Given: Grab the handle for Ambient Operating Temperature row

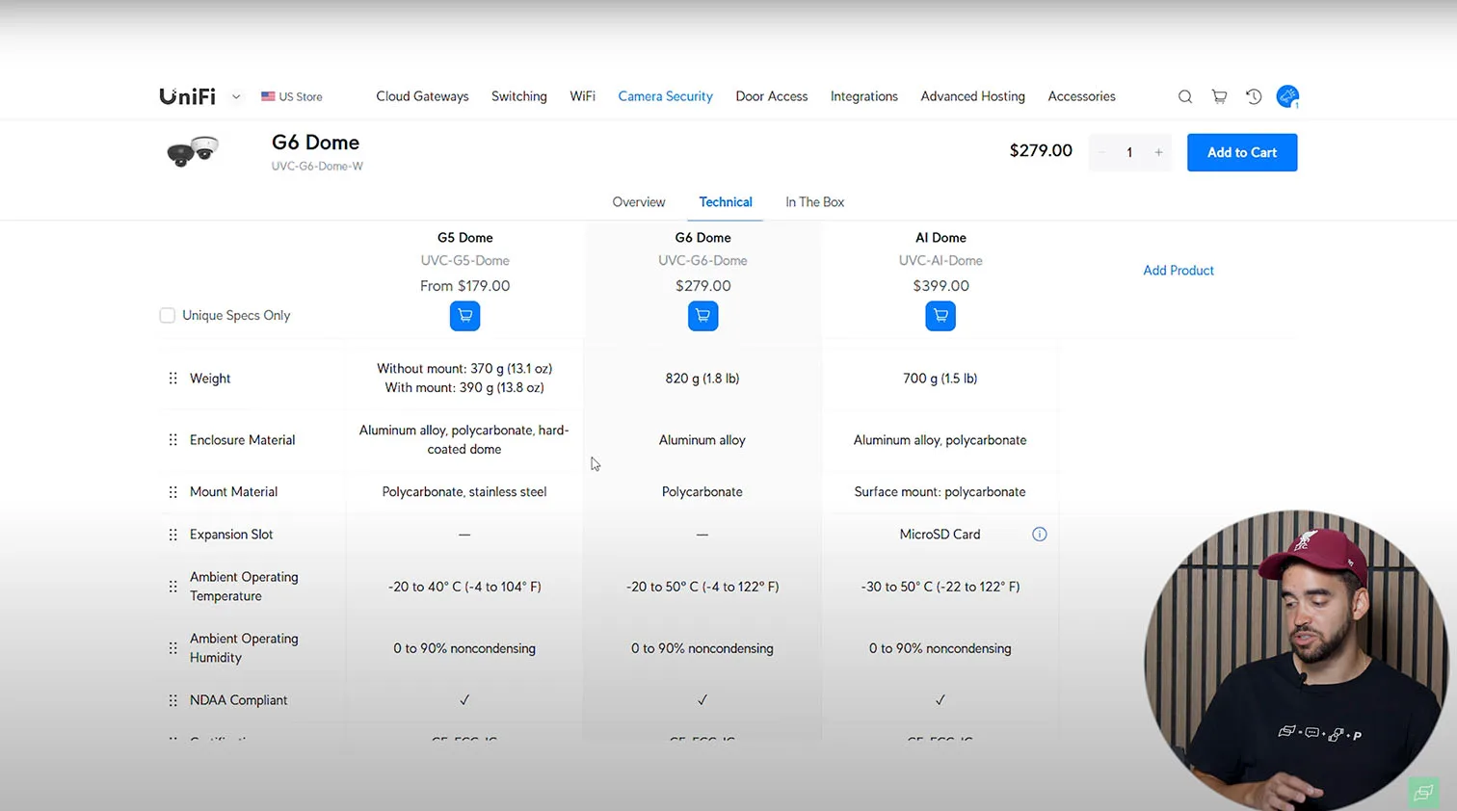Looking at the screenshot, I should (x=173, y=587).
